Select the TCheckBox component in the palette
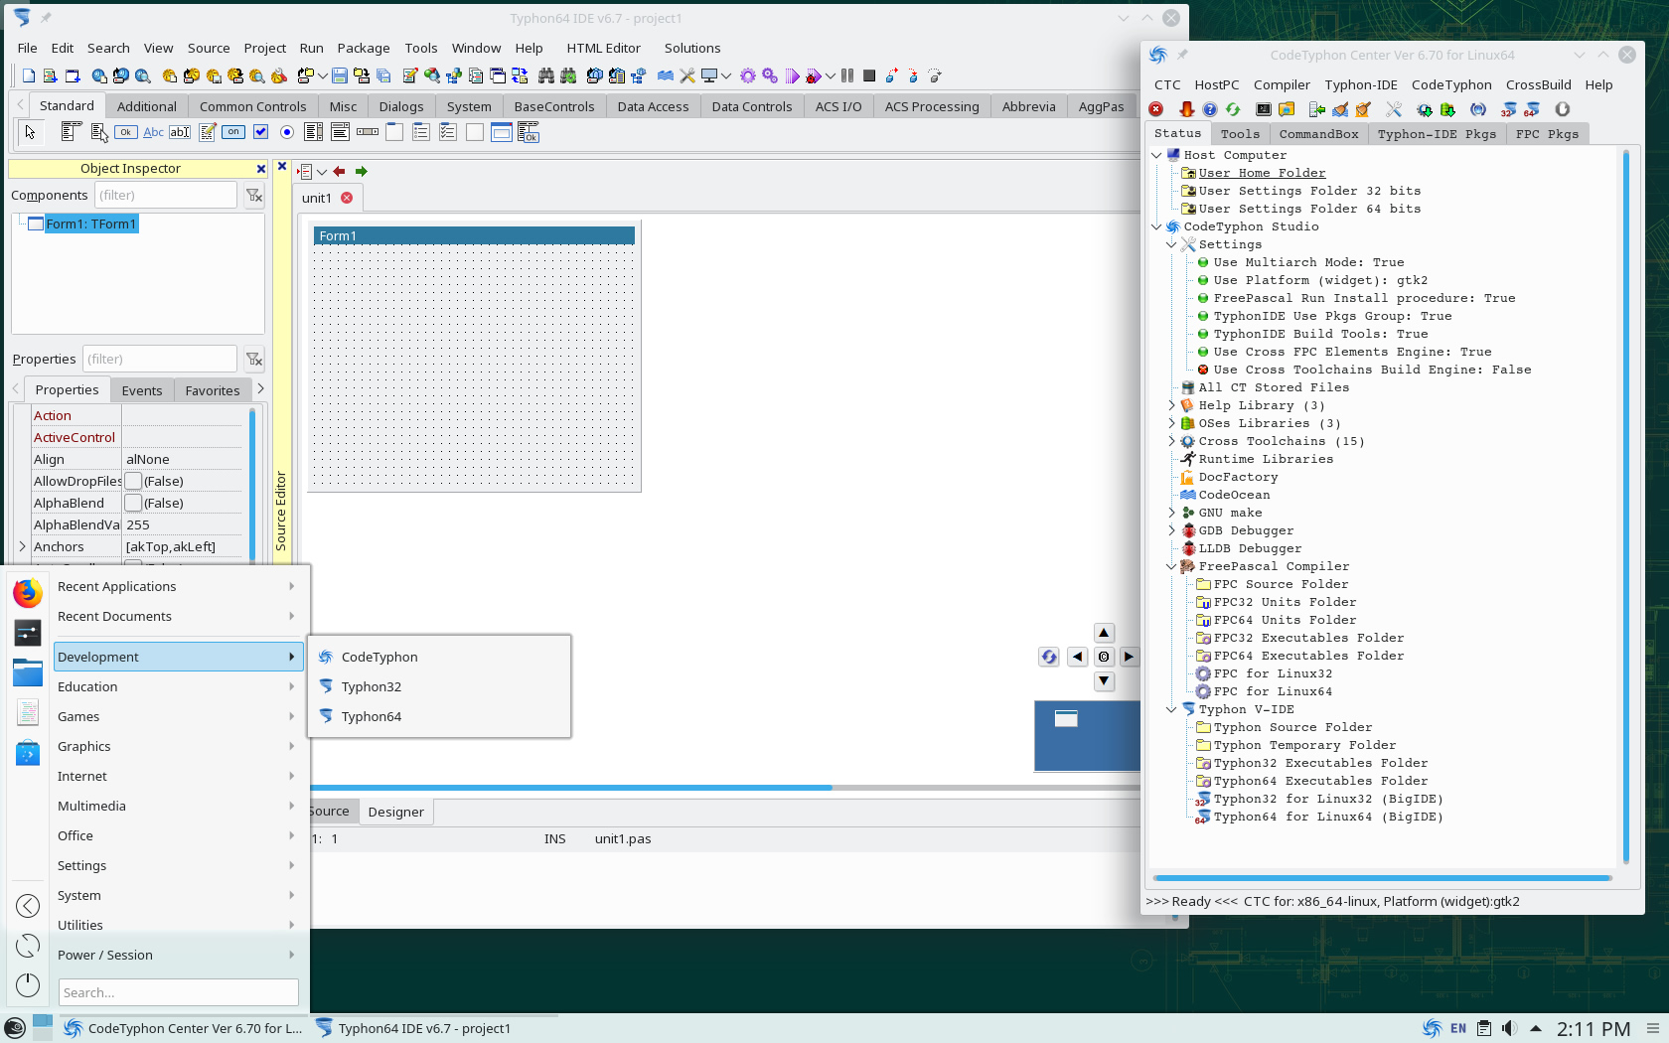Viewport: 1669px width, 1043px height. tap(260, 131)
